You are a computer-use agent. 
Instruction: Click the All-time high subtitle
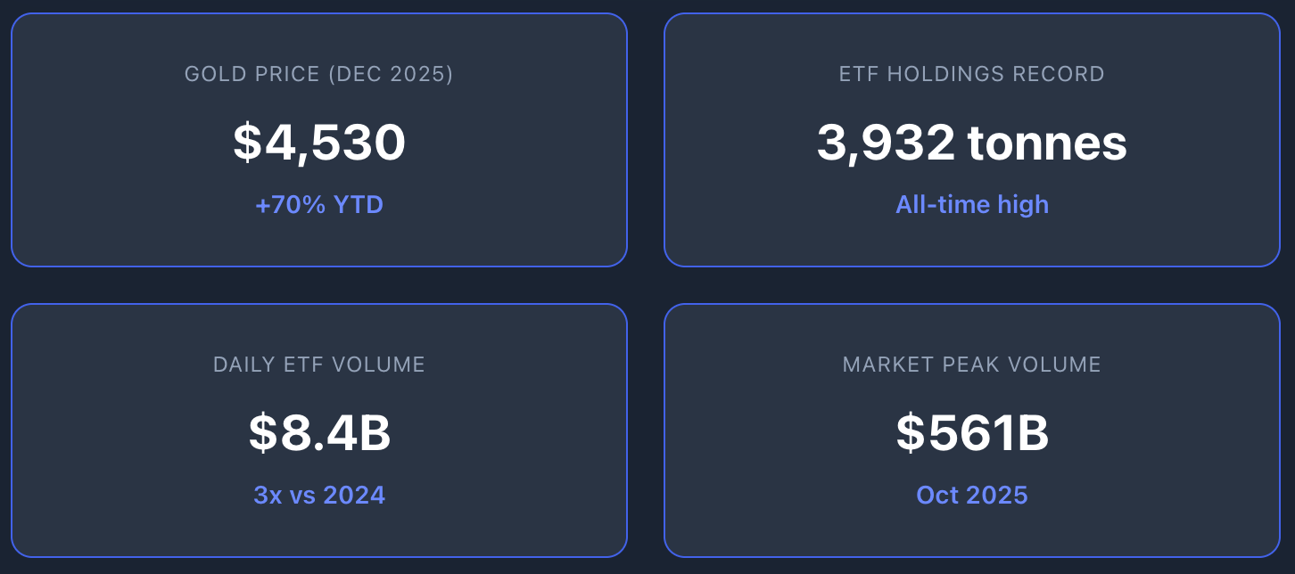point(971,205)
